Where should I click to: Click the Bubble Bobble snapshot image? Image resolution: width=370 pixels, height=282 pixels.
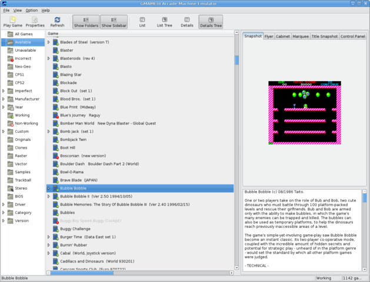pyautogui.click(x=304, y=112)
